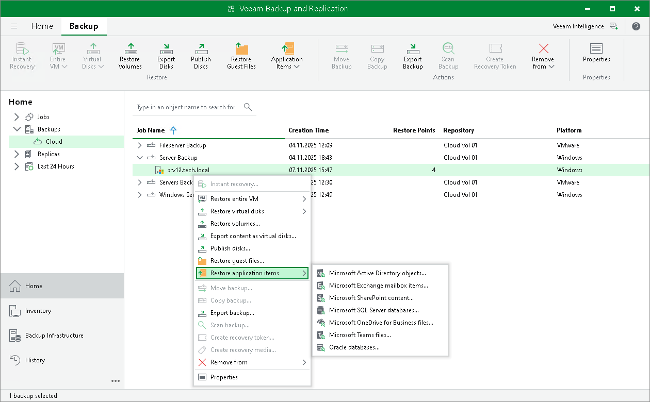The height and width of the screenshot is (402, 650).
Task: Open Remove from context submenu
Action: (252, 362)
